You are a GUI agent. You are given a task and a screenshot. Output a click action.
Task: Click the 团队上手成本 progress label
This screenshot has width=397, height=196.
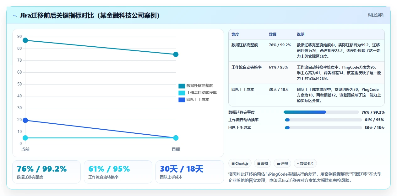[x=240, y=128]
